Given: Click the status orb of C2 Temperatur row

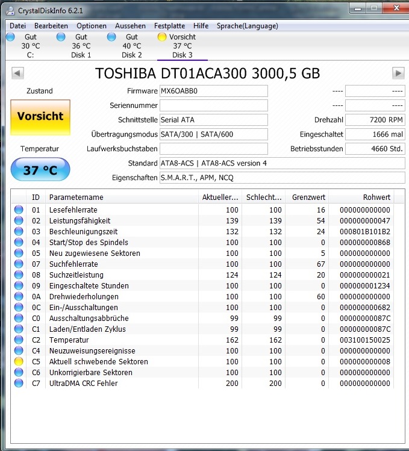Looking at the screenshot, I should tap(19, 340).
